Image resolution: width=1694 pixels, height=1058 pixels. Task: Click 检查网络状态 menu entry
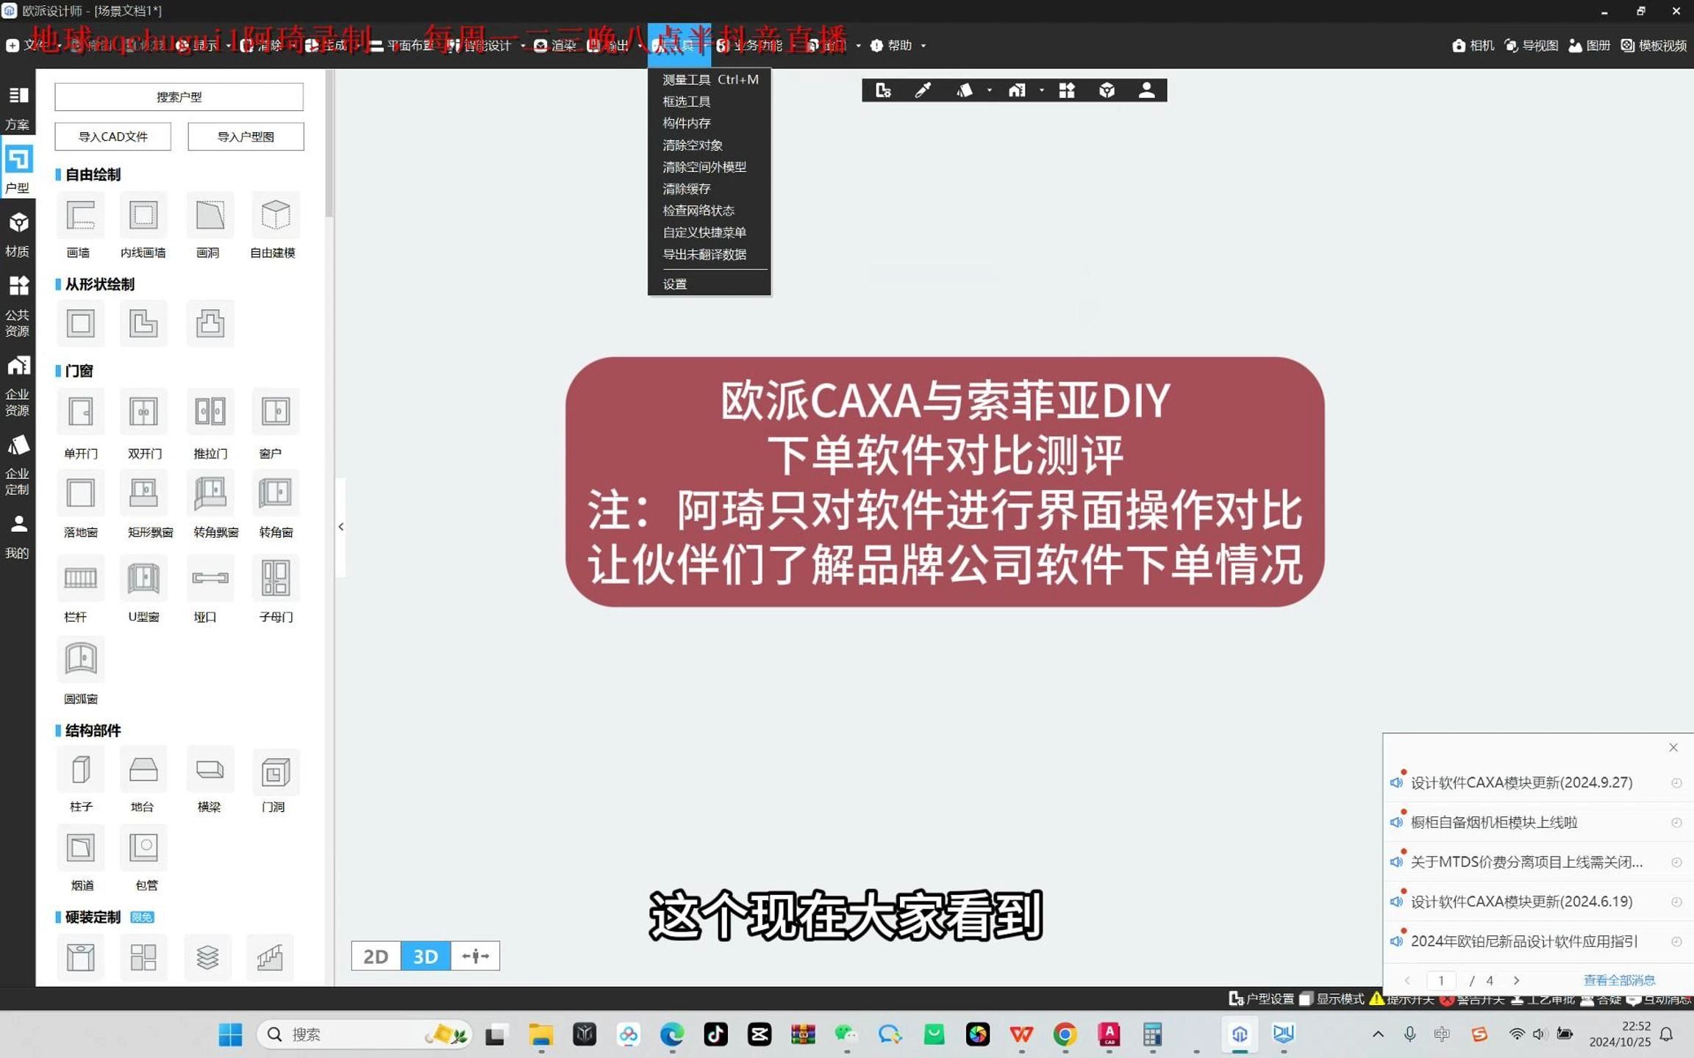point(710,211)
